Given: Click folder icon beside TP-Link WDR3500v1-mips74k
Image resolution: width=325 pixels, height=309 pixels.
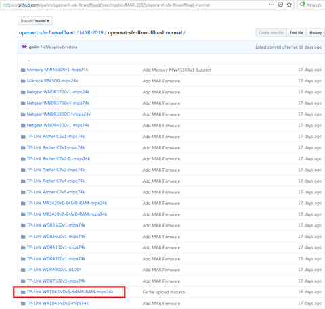Looking at the screenshot, I should click(x=23, y=225).
